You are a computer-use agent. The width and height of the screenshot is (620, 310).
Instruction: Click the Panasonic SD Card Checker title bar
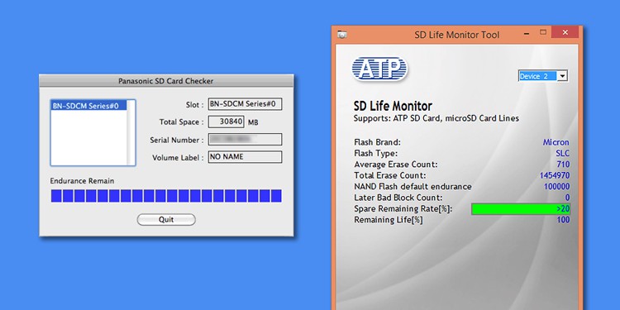tap(166, 81)
